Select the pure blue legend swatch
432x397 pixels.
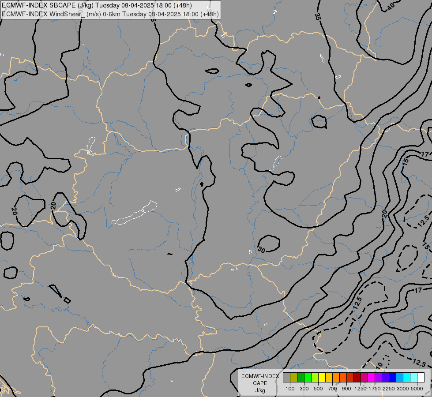coord(393,378)
